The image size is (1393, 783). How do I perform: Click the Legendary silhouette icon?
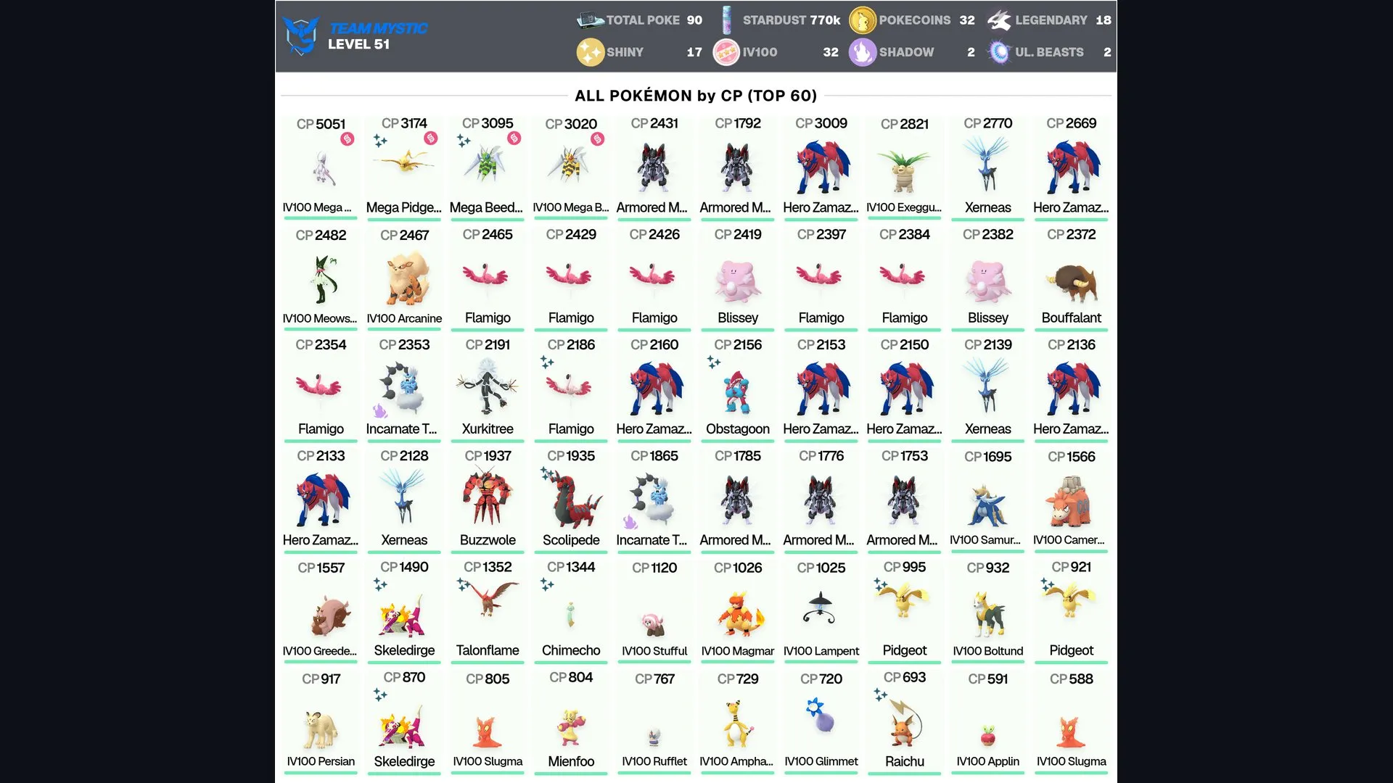[x=999, y=20]
